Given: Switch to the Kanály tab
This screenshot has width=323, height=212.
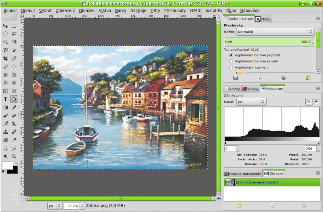Looking at the screenshot, I should [x=250, y=89].
